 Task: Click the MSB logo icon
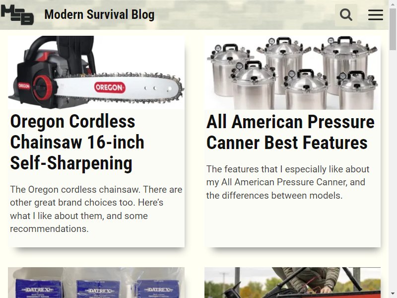(x=17, y=15)
